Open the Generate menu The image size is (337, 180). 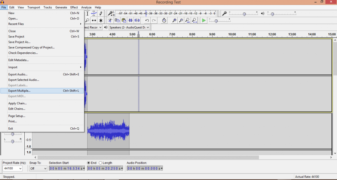click(x=61, y=7)
